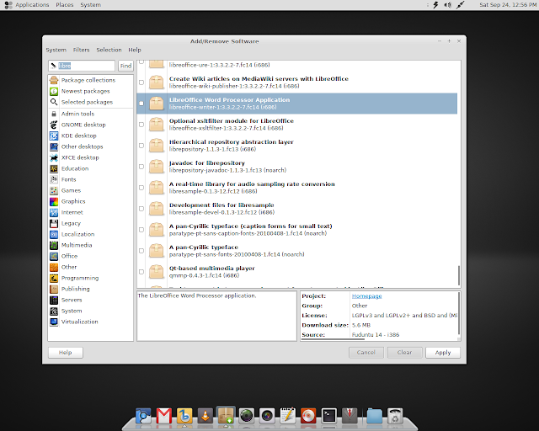
Task: Check Optional xsltfilter module checkbox
Action: [141, 125]
